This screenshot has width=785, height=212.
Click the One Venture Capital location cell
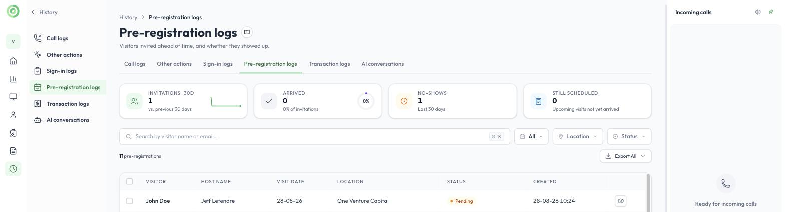363,201
